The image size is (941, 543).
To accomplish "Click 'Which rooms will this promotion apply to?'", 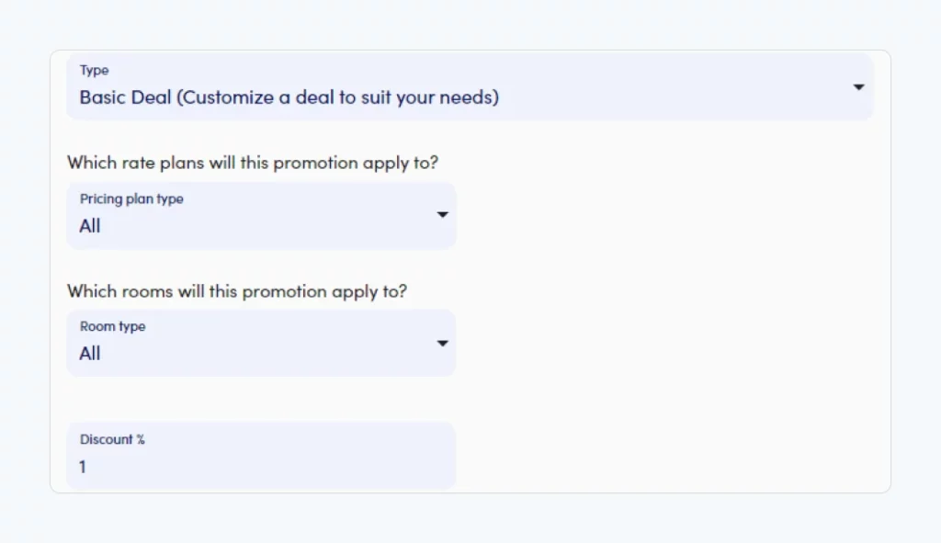I will pyautogui.click(x=237, y=291).
